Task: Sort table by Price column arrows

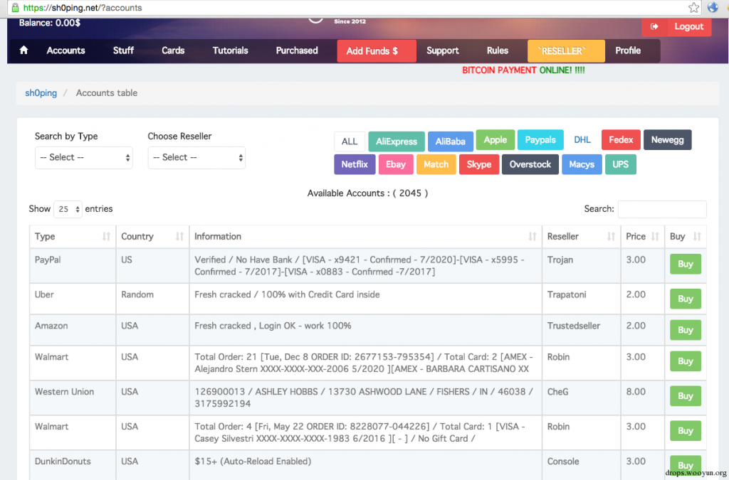Action: (x=655, y=237)
